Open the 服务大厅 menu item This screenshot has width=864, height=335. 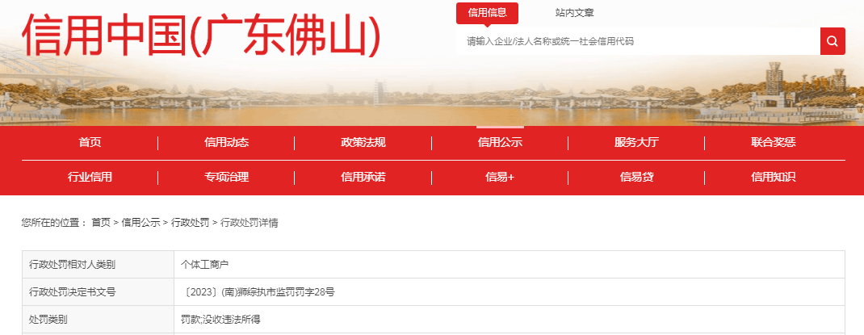point(636,143)
